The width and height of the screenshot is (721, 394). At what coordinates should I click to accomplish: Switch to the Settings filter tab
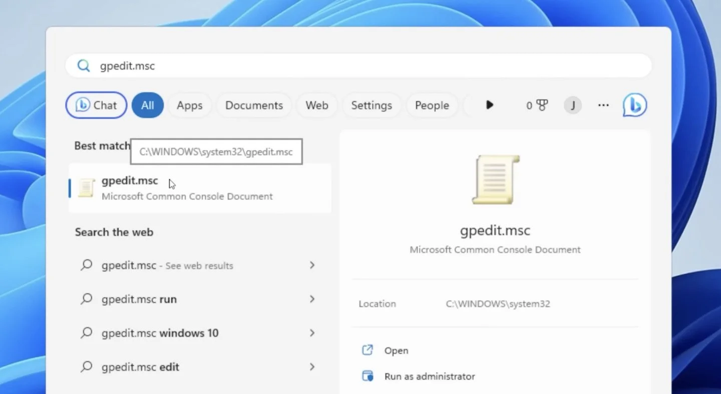point(372,105)
